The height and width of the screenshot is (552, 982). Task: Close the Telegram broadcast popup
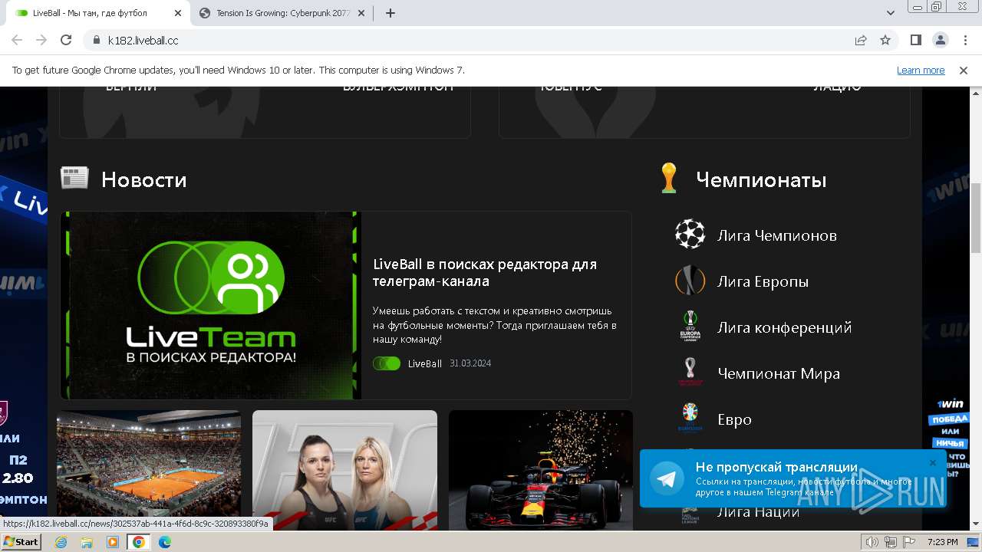pyautogui.click(x=932, y=463)
